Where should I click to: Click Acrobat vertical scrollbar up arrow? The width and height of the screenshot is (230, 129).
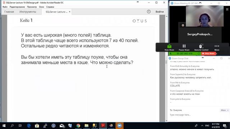(166, 16)
